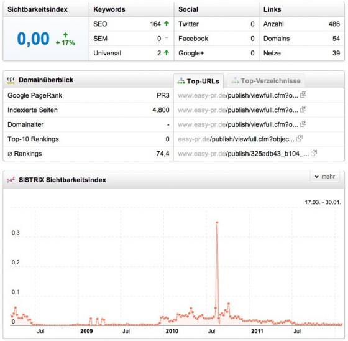Click the Anzahl label
Screen dimensions: 348x341
coord(273,24)
